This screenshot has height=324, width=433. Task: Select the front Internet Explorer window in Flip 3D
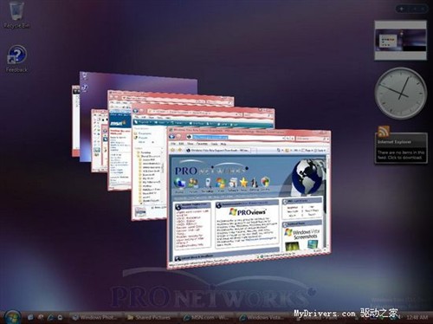tap(249, 198)
